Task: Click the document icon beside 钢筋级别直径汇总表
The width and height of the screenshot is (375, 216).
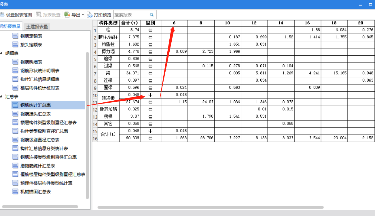Action: tap(15, 140)
